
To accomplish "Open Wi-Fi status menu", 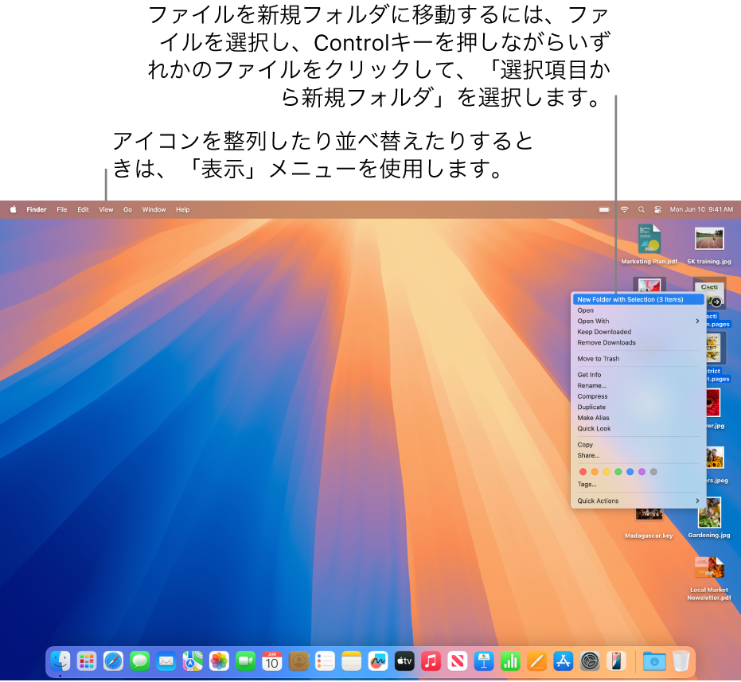I will click(624, 209).
